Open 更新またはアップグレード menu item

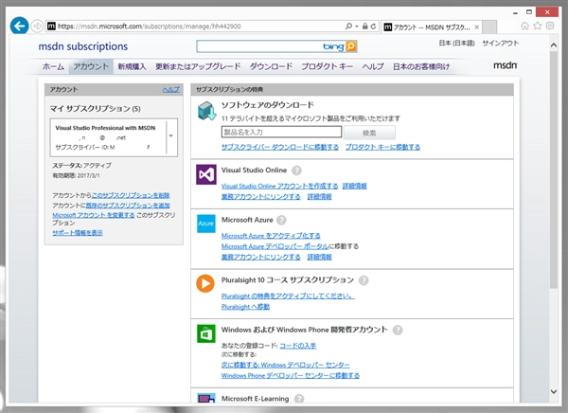(198, 66)
